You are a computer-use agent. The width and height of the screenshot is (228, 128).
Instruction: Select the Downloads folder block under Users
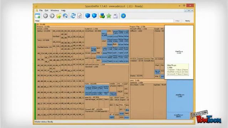[142, 101]
